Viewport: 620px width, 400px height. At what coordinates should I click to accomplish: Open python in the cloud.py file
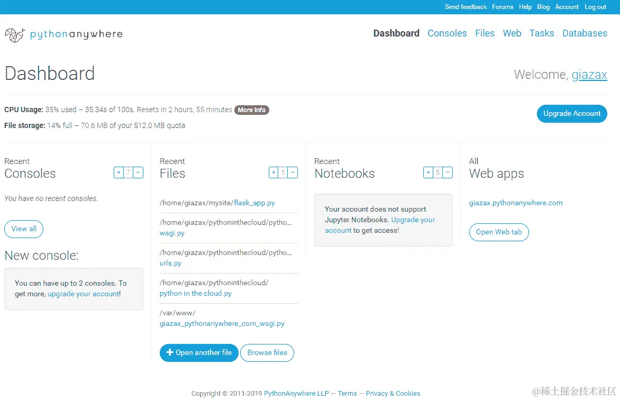pos(196,294)
